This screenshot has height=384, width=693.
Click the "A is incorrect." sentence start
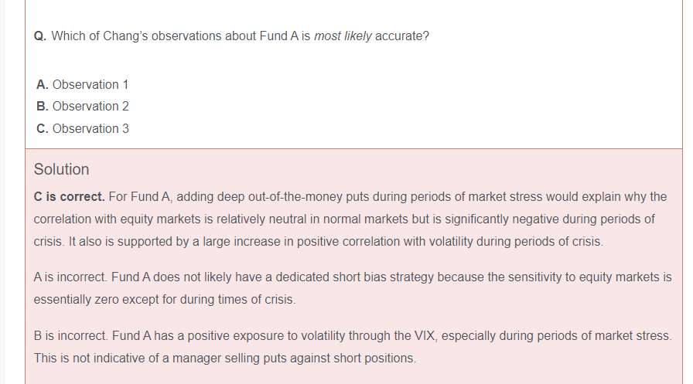point(70,277)
